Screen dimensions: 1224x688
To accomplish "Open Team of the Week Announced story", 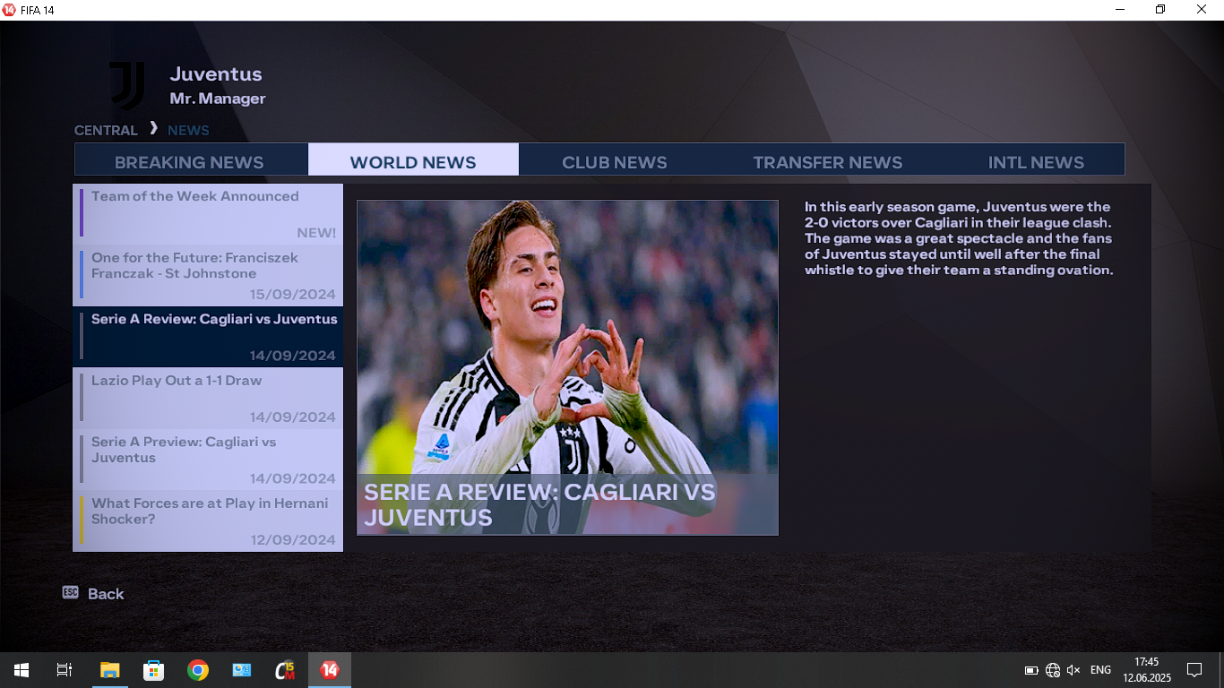I will click(x=208, y=214).
